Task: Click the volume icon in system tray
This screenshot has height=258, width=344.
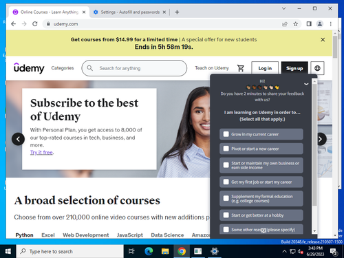Action: click(x=300, y=251)
